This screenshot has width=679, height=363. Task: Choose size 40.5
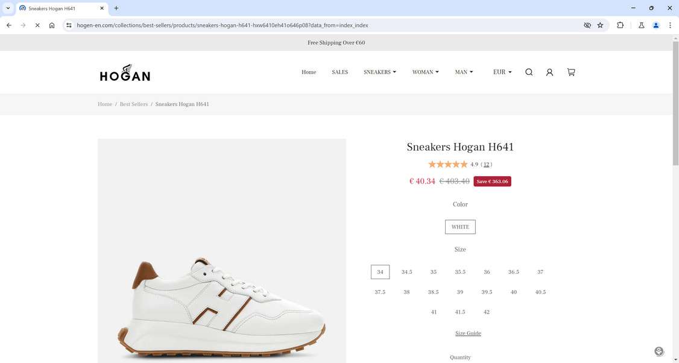[540, 292]
